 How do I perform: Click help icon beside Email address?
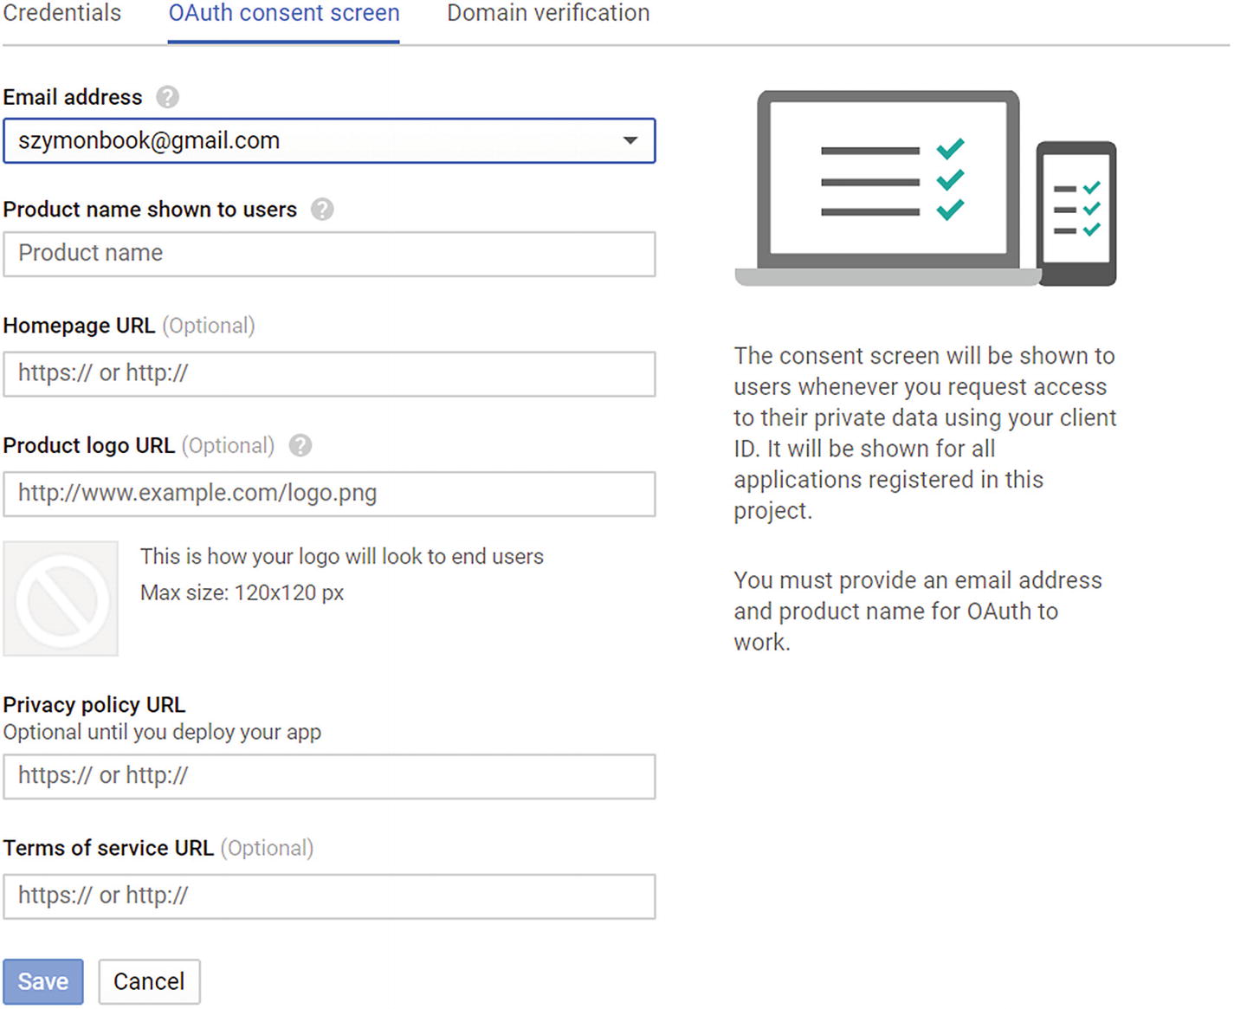click(x=167, y=97)
